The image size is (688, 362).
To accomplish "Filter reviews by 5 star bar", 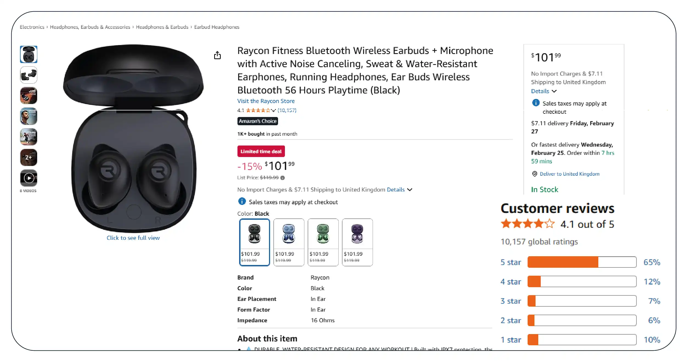I will pyautogui.click(x=582, y=262).
